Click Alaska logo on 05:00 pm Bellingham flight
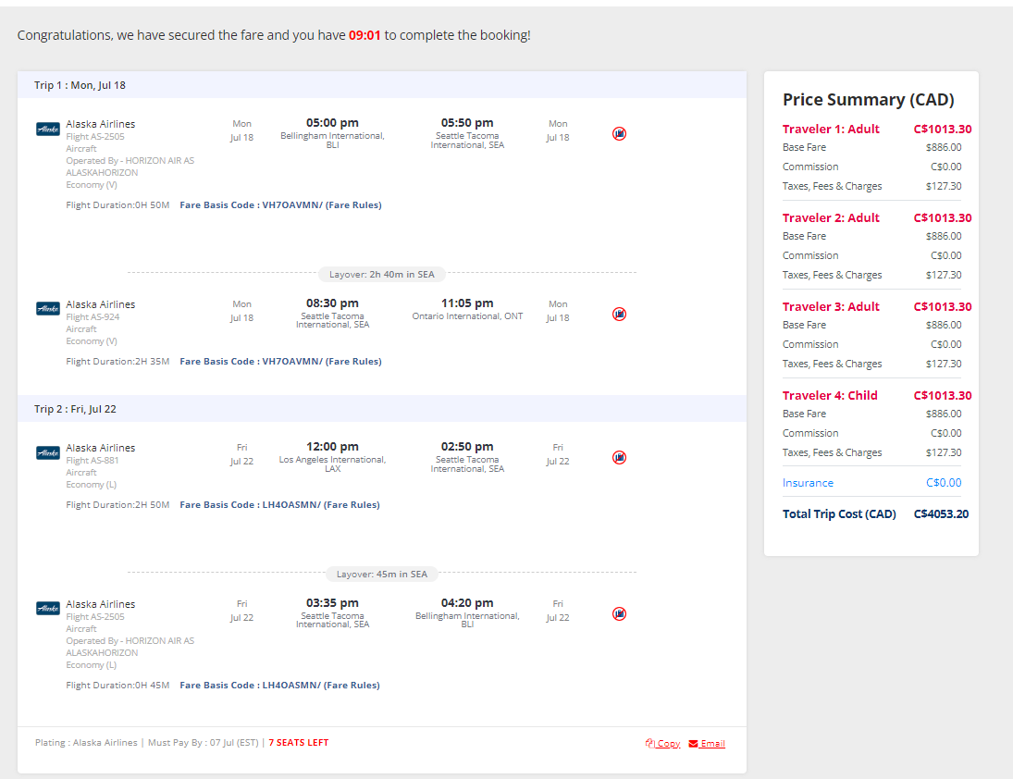Image resolution: width=1013 pixels, height=779 pixels. click(x=48, y=129)
